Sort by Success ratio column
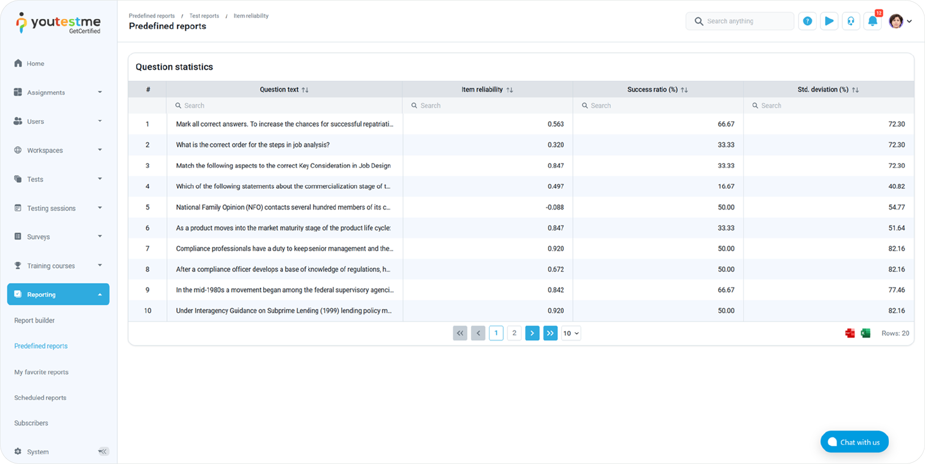The image size is (925, 464). (x=684, y=90)
